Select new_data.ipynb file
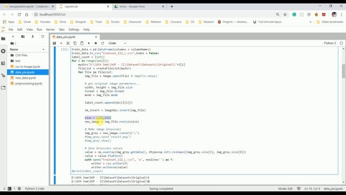The image size is (346, 195). click(x=28, y=78)
